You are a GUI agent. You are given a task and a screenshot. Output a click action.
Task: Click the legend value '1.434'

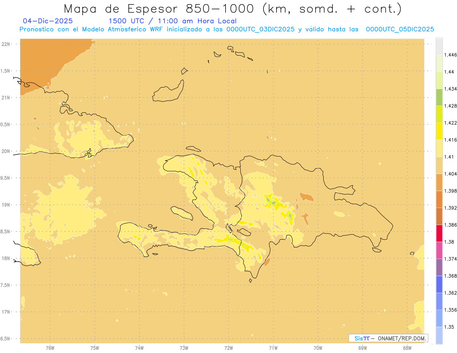[x=451, y=89]
